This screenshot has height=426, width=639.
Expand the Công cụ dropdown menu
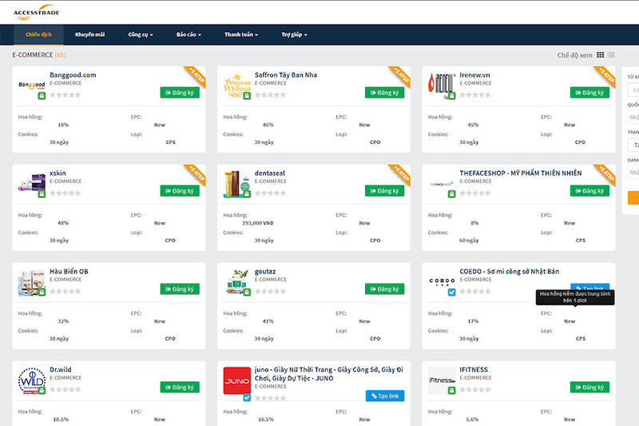click(x=141, y=34)
